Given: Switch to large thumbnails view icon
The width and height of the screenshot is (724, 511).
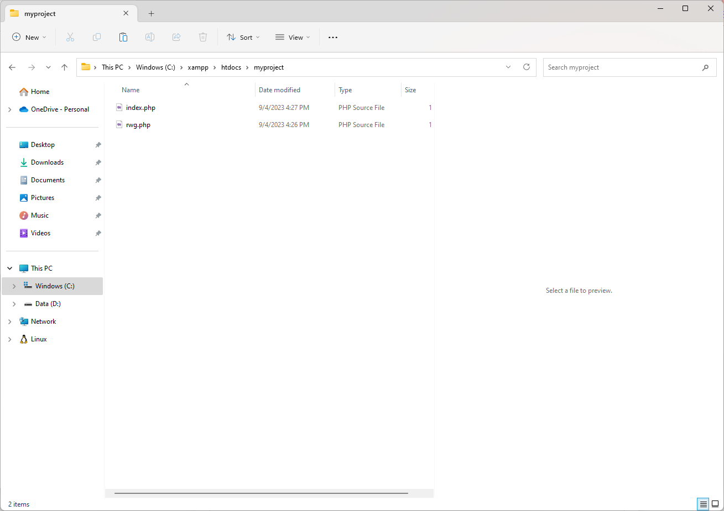Looking at the screenshot, I should tap(715, 504).
